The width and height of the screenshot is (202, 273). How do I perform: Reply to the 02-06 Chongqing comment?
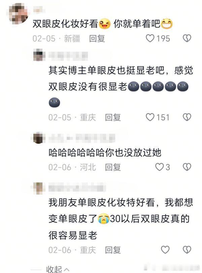coord(113,250)
